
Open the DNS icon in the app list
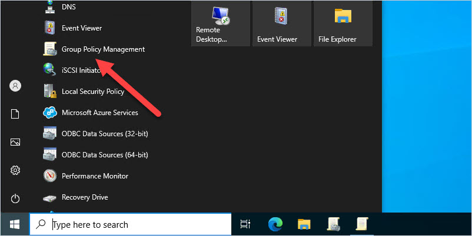(x=49, y=7)
